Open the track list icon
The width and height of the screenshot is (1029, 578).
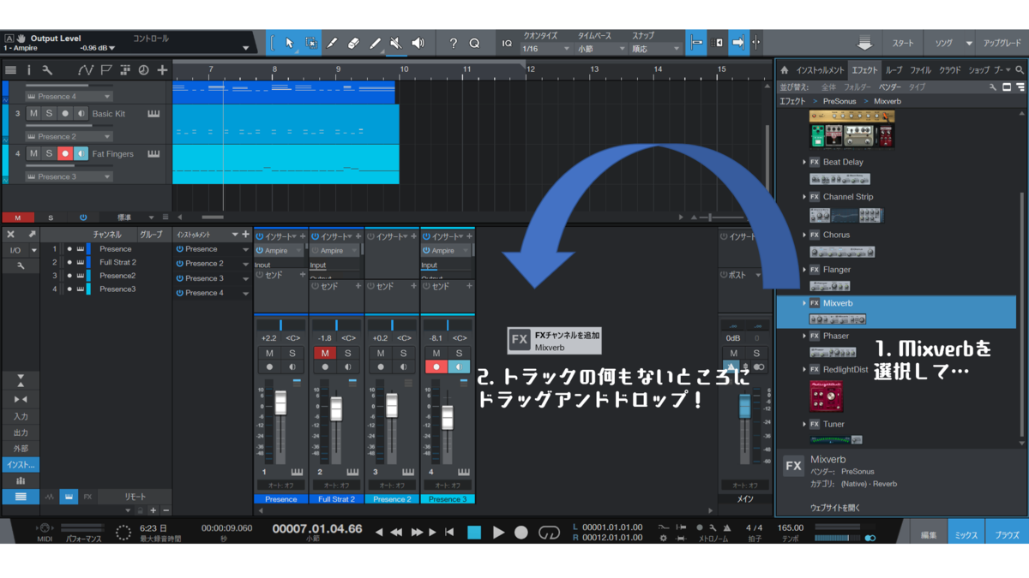click(11, 70)
